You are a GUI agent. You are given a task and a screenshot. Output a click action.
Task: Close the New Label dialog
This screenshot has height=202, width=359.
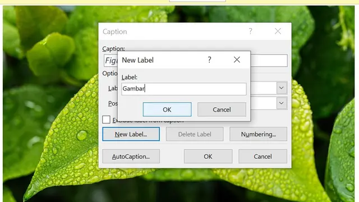pyautogui.click(x=237, y=60)
